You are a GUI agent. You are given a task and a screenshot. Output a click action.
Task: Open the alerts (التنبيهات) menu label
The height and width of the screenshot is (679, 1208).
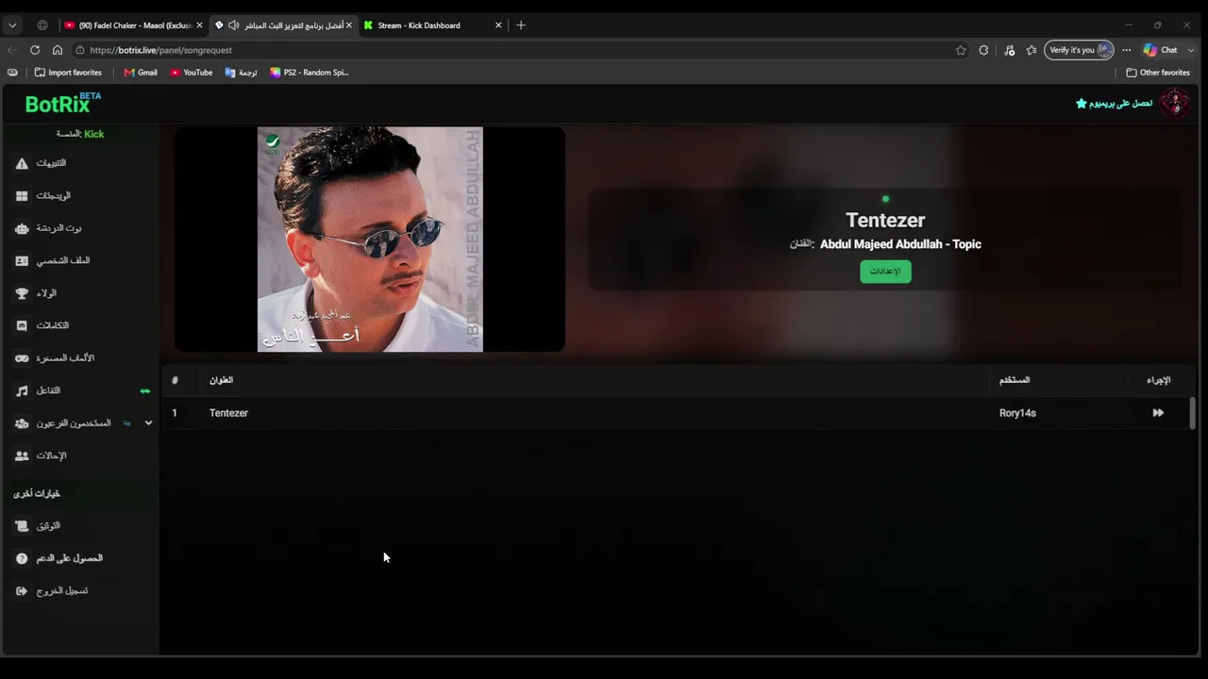click(x=51, y=163)
